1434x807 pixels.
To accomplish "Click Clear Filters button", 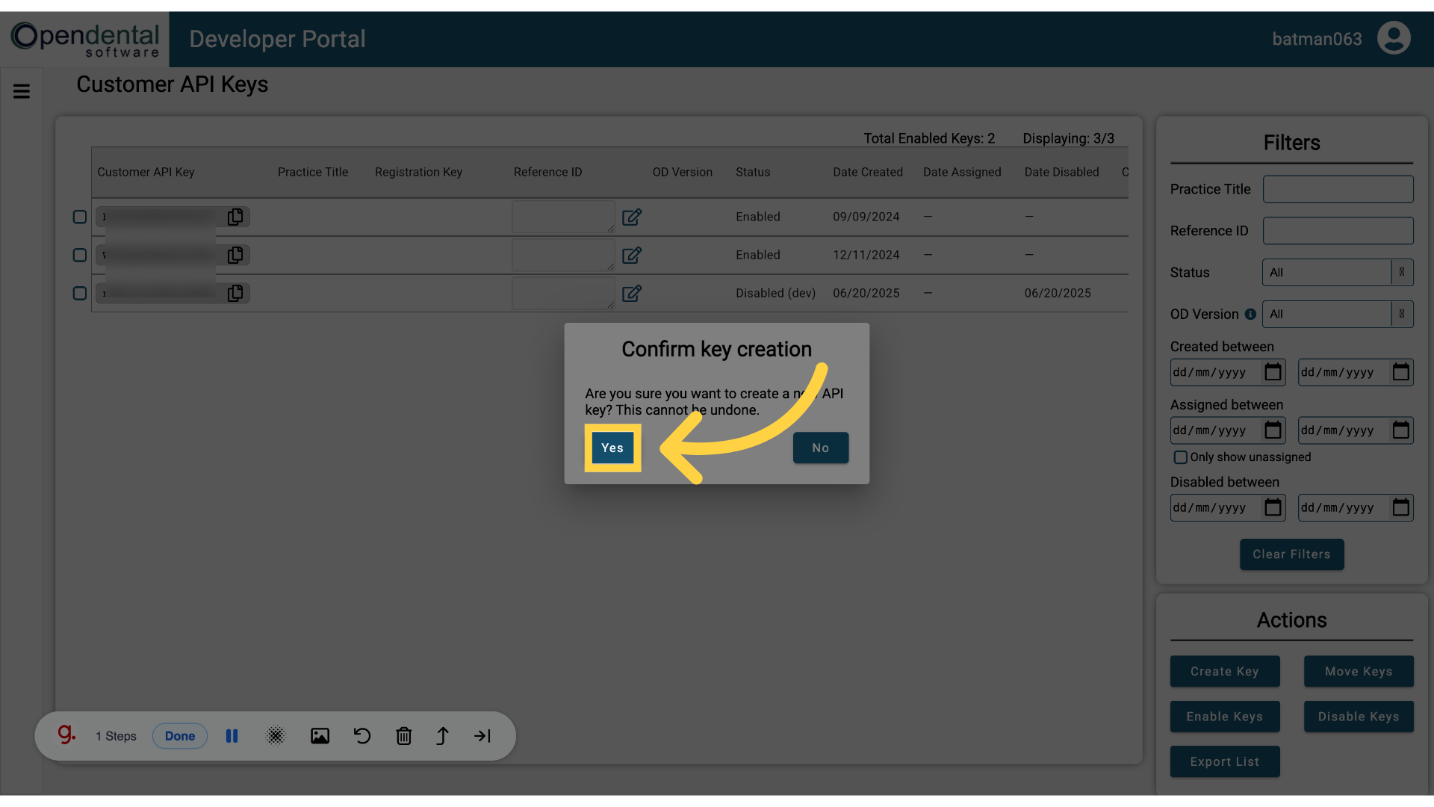I will coord(1291,554).
